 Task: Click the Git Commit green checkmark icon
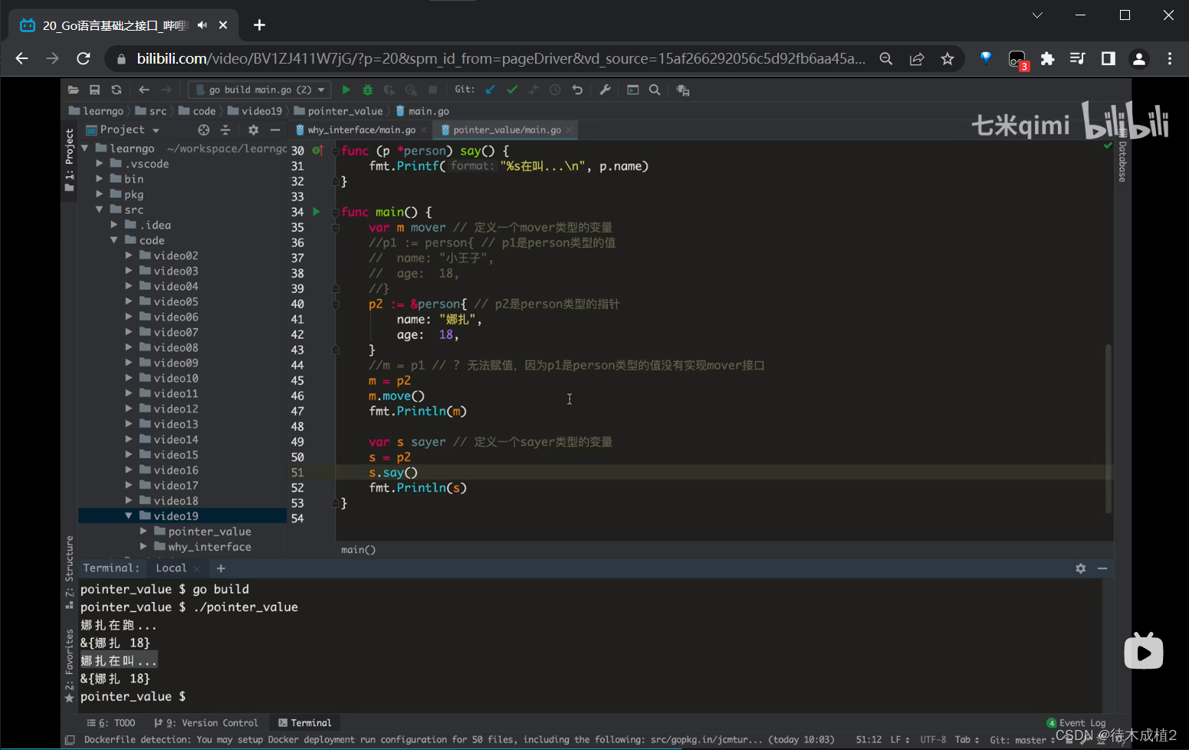coord(512,90)
